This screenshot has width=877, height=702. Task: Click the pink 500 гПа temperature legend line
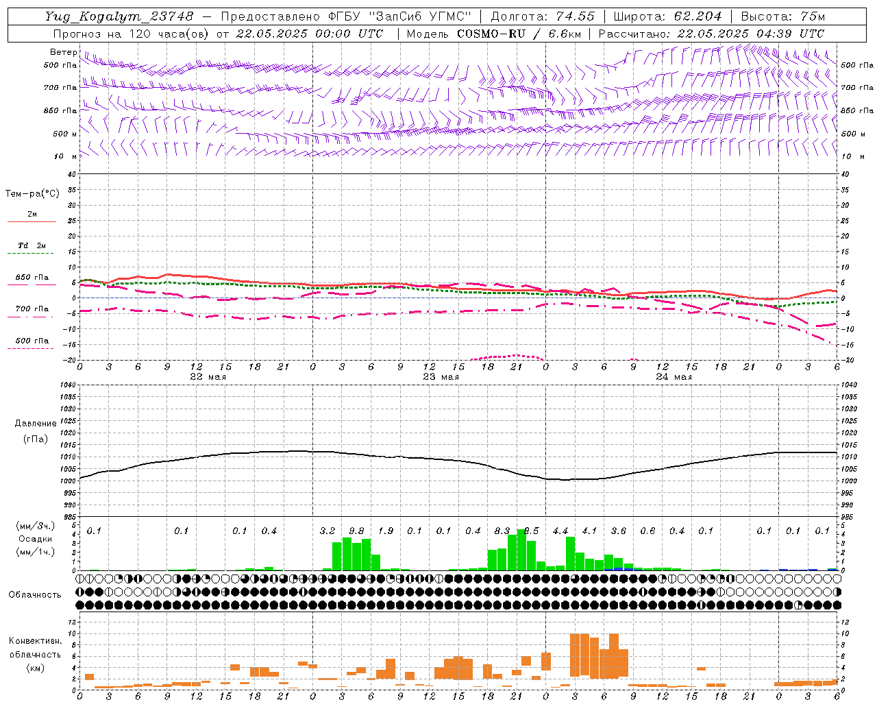[32, 348]
